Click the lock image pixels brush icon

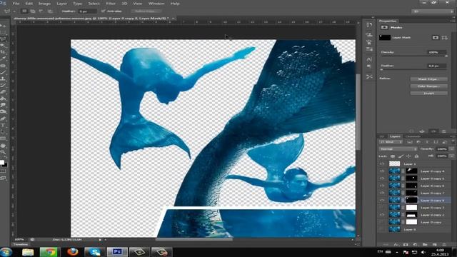tap(401, 156)
